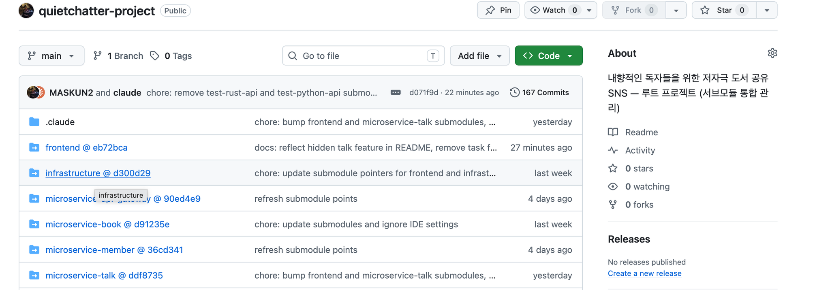Screen dimensions: 830x290
Task: View 167 Commits history
Action: [x=539, y=92]
